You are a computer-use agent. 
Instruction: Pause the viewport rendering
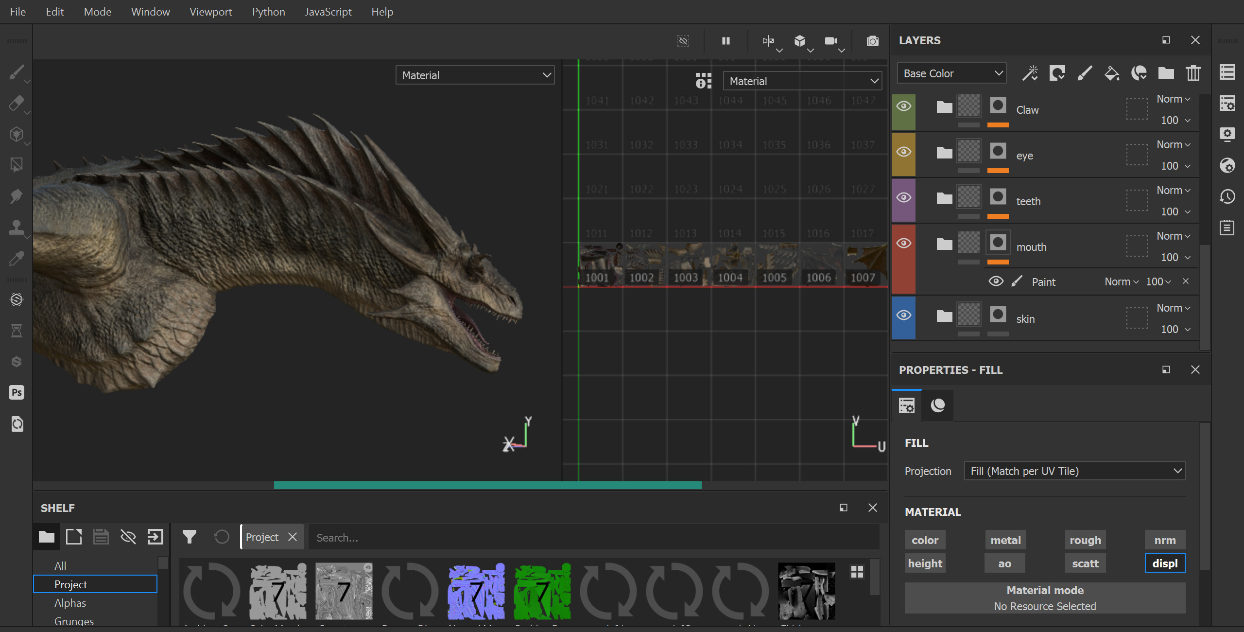pyautogui.click(x=726, y=41)
